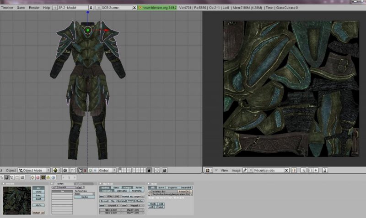Open the Object menu in 3D view header
Viewport: 366px width, 218px height.
coord(11,170)
